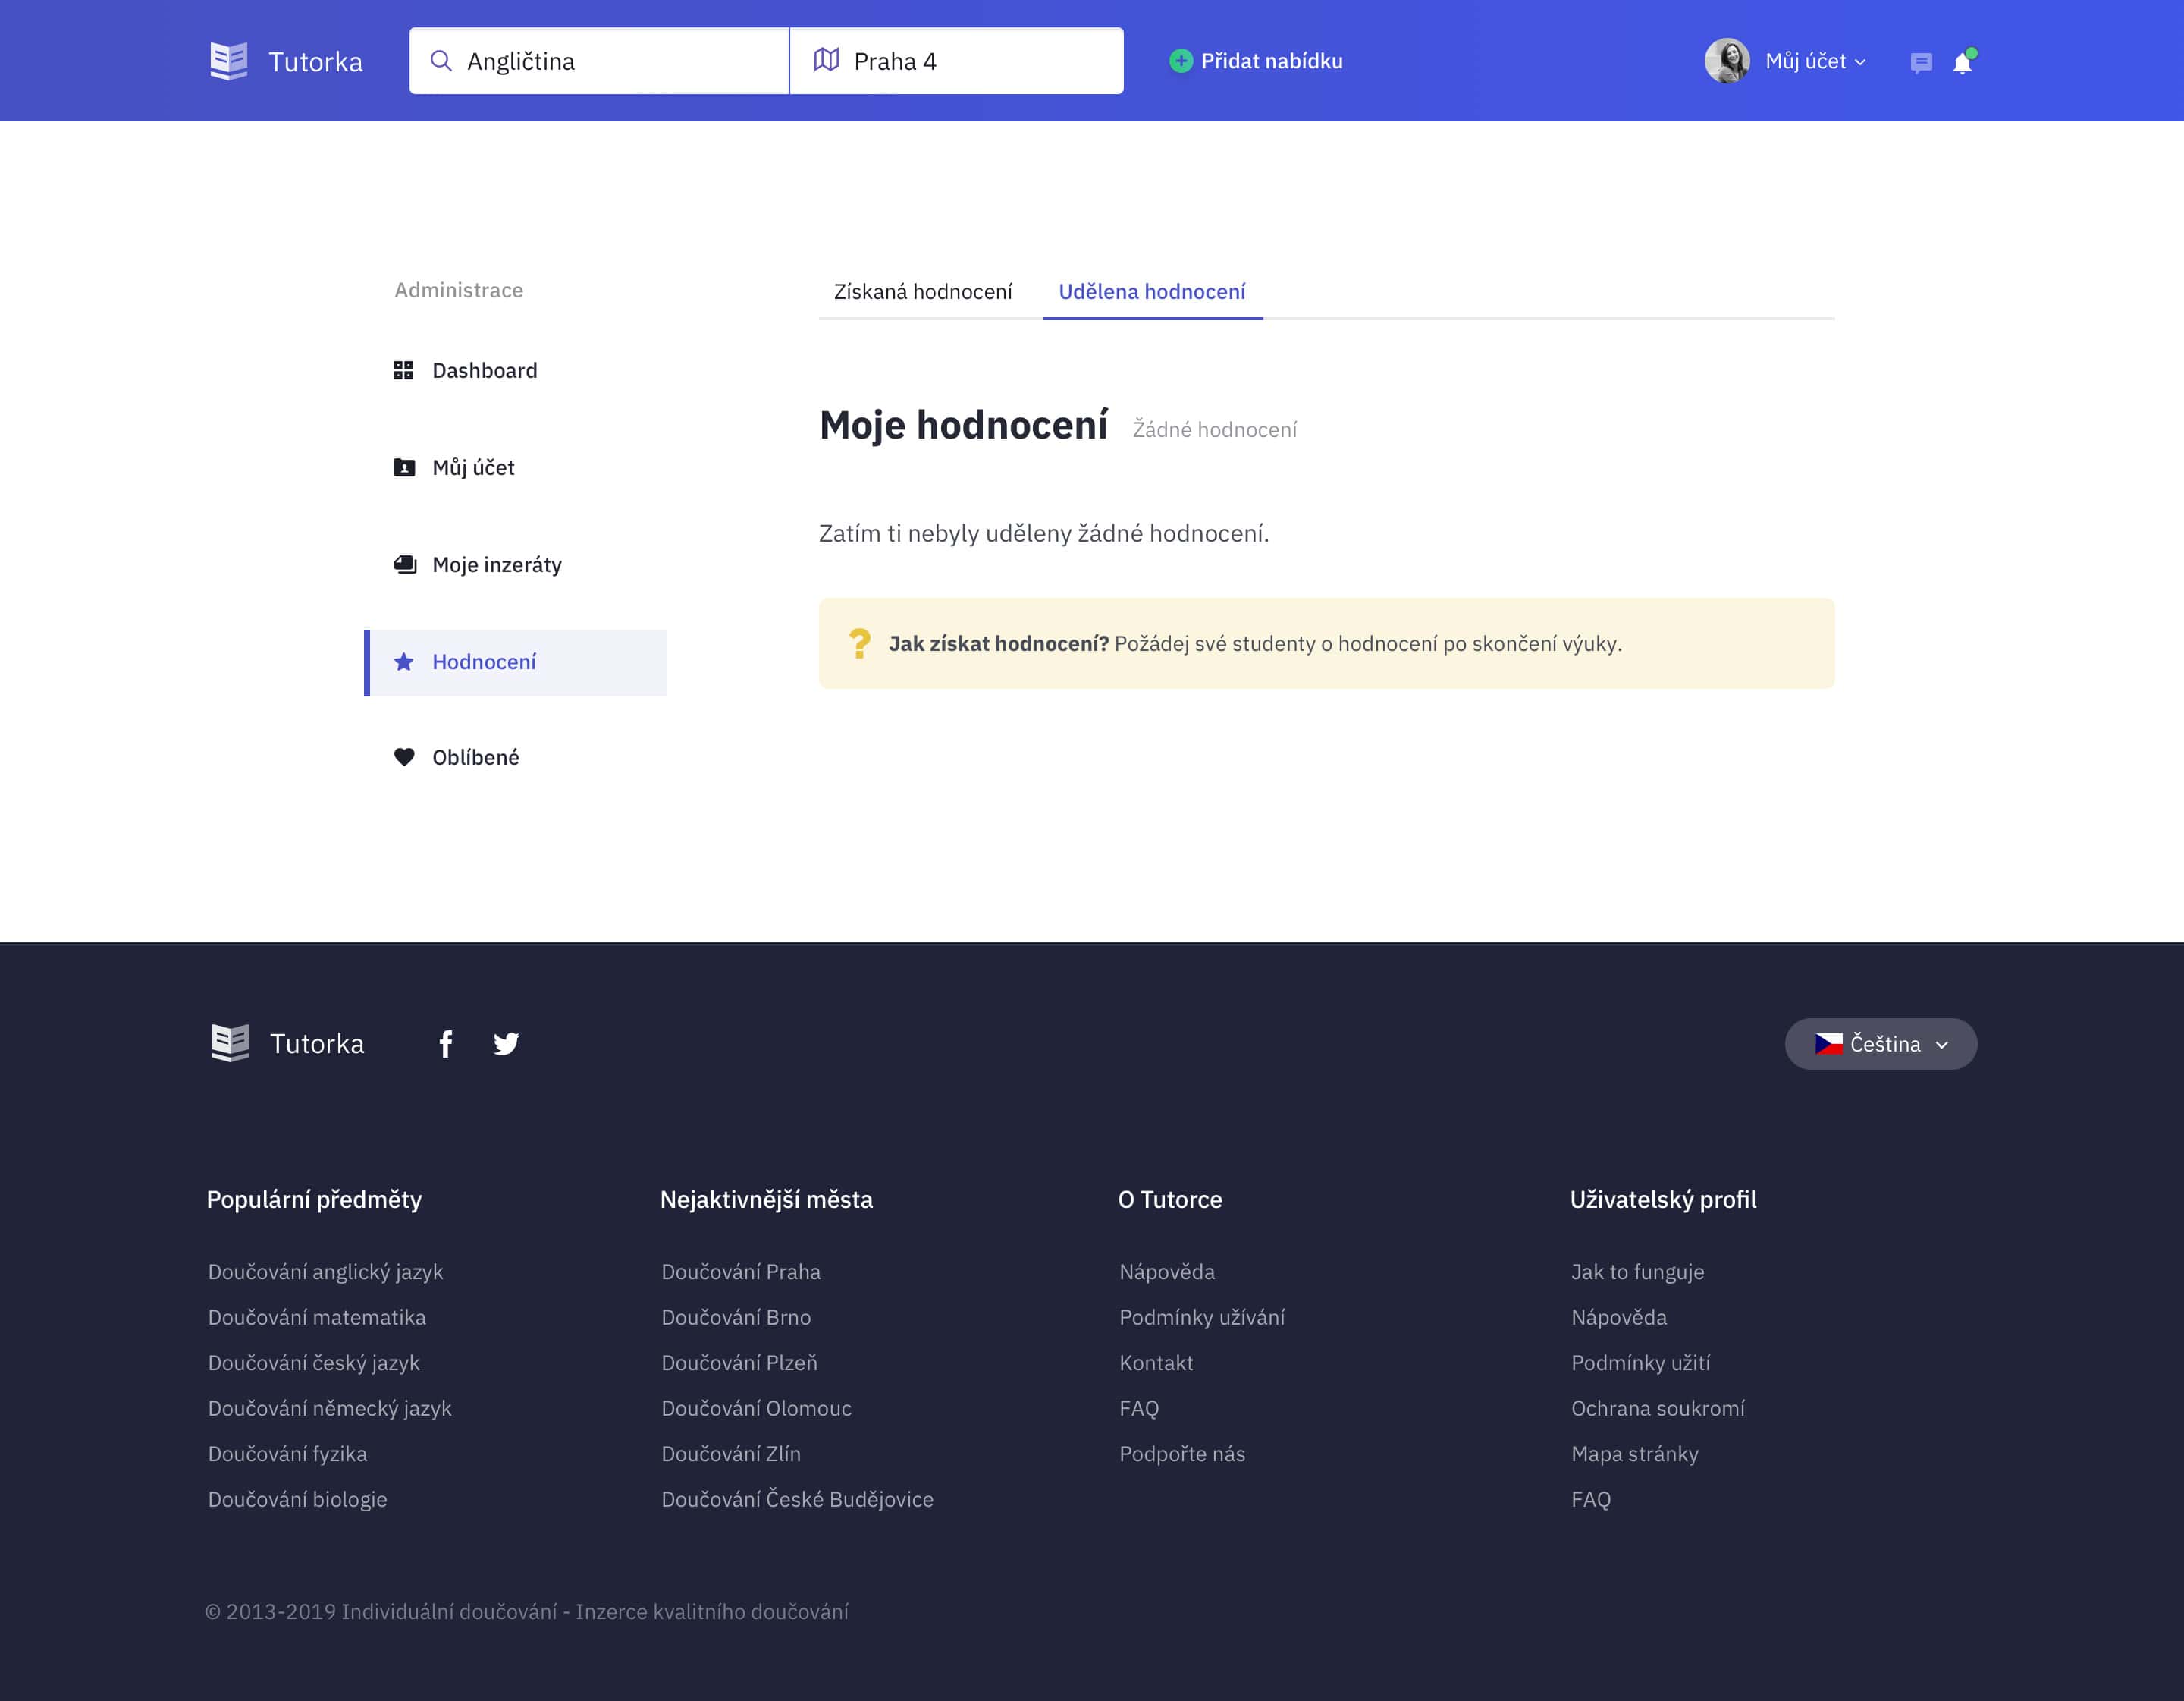
Task: Open the Čeština language selector
Action: (1880, 1044)
